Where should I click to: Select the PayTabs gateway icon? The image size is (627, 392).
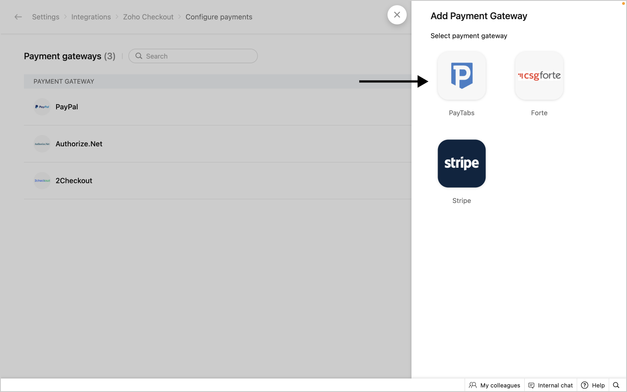tap(462, 76)
